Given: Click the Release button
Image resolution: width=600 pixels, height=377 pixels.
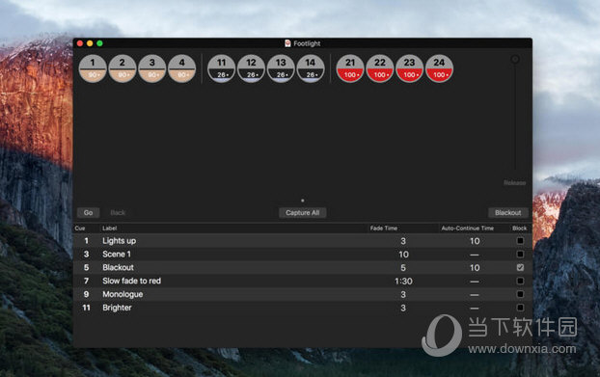Looking at the screenshot, I should pyautogui.click(x=515, y=183).
